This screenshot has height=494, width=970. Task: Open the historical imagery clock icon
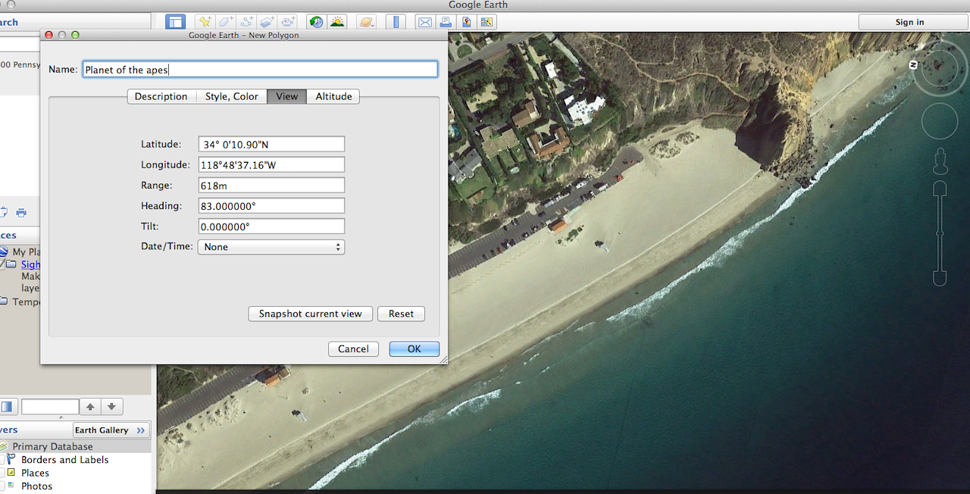317,22
